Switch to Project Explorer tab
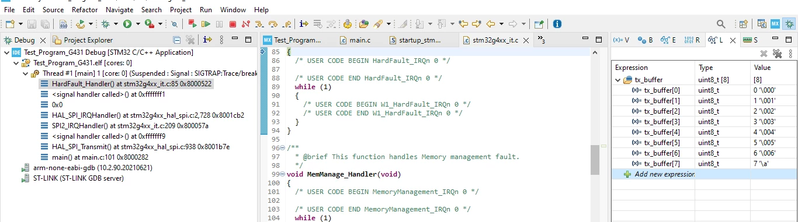This screenshot has width=798, height=222. (x=84, y=40)
